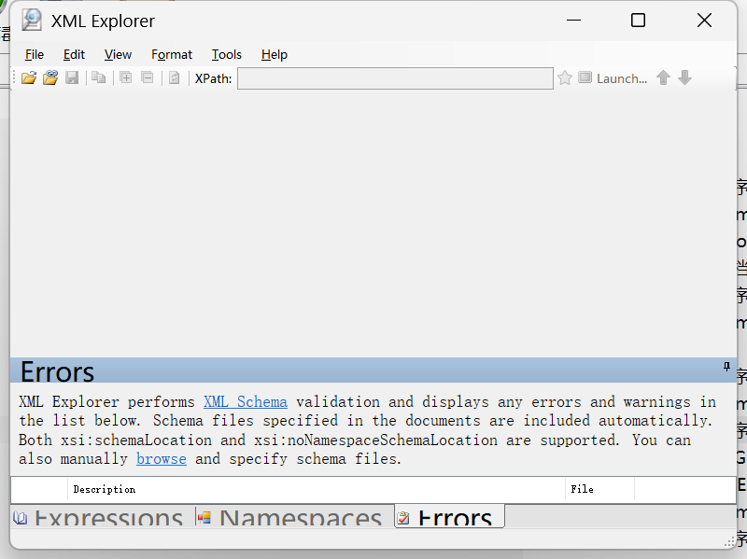Follow the XML Schema link
The image size is (747, 559).
coord(245,401)
